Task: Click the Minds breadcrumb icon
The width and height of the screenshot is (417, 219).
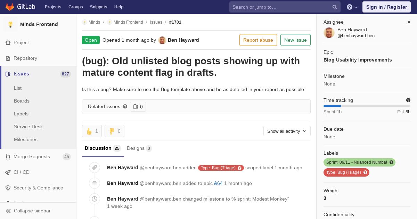Action: (x=84, y=22)
